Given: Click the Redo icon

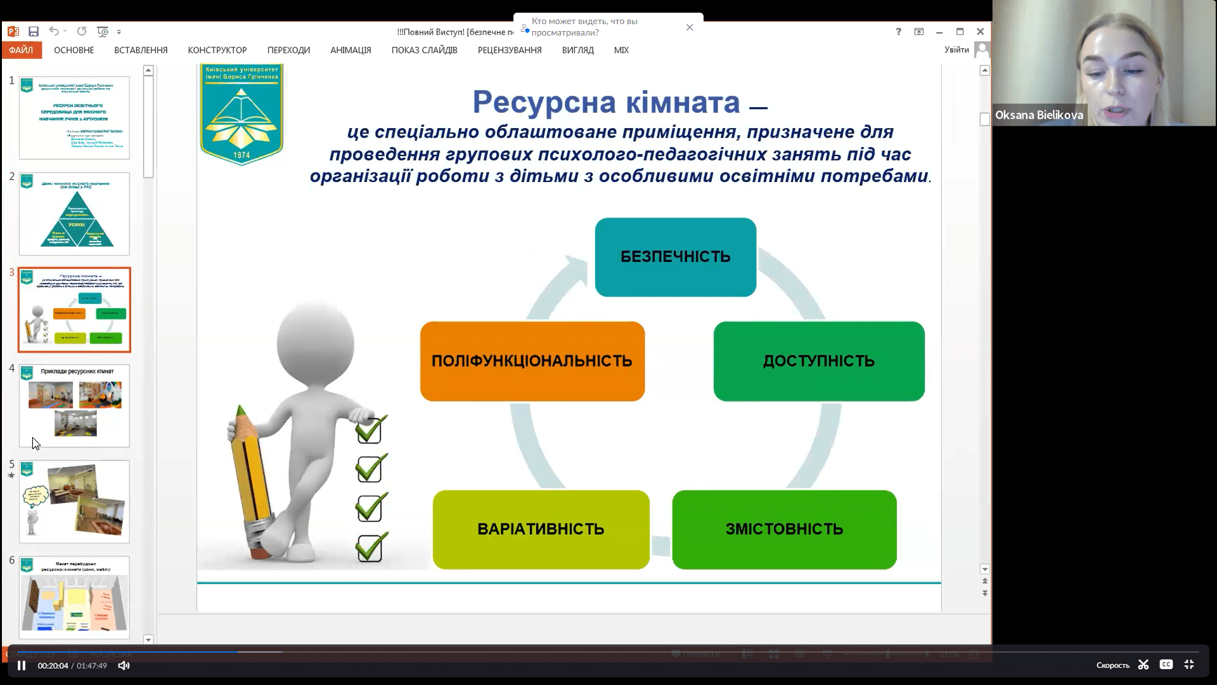Looking at the screenshot, I should tap(81, 31).
